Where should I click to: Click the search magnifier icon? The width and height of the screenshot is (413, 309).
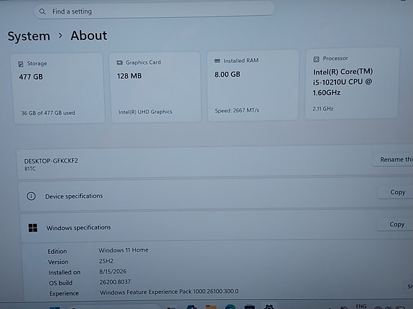42,11
